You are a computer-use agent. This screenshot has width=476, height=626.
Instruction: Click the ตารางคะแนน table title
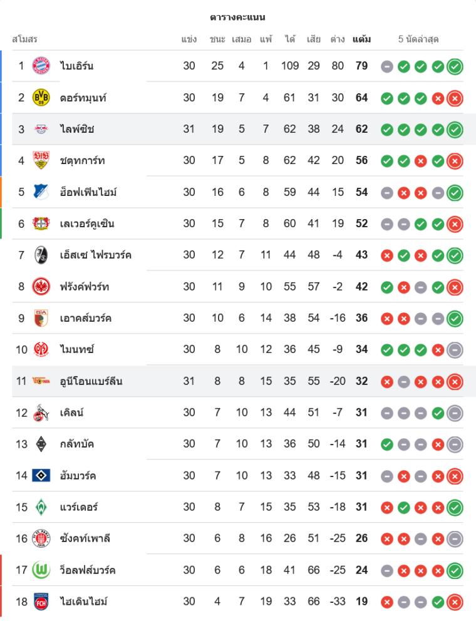pos(237,17)
